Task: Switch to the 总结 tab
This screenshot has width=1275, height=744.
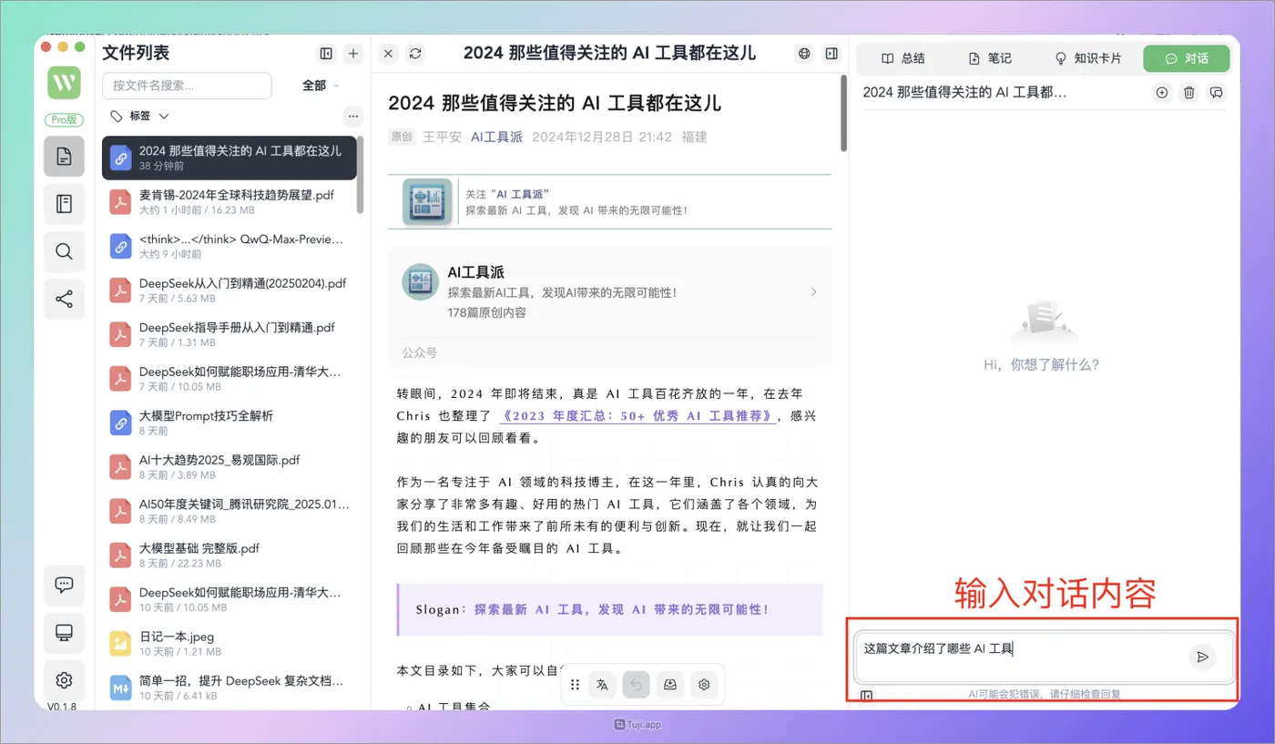Action: 903,58
